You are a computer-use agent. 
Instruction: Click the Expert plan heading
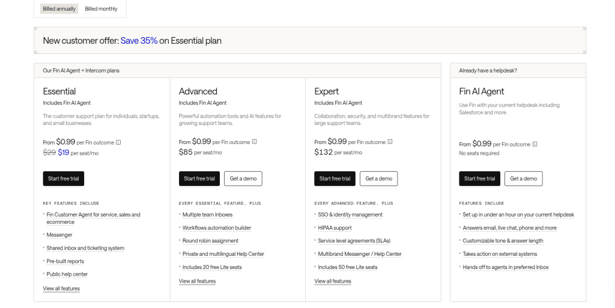[x=326, y=91]
